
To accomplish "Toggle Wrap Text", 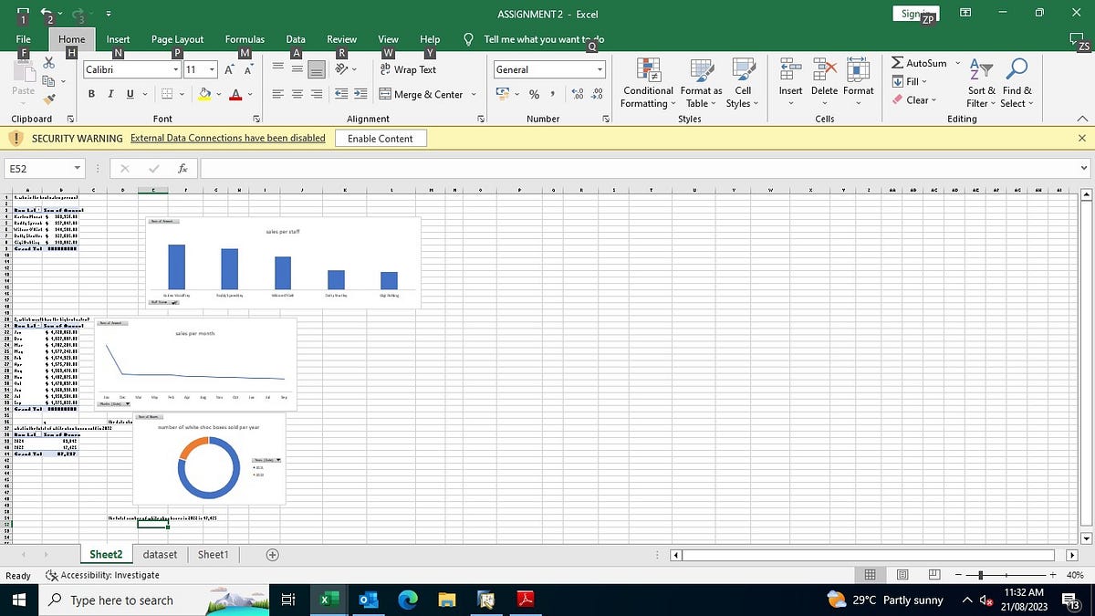I will [408, 69].
